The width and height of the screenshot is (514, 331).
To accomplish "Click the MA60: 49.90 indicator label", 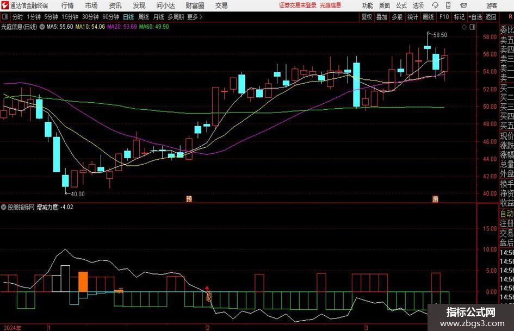I will (154, 27).
